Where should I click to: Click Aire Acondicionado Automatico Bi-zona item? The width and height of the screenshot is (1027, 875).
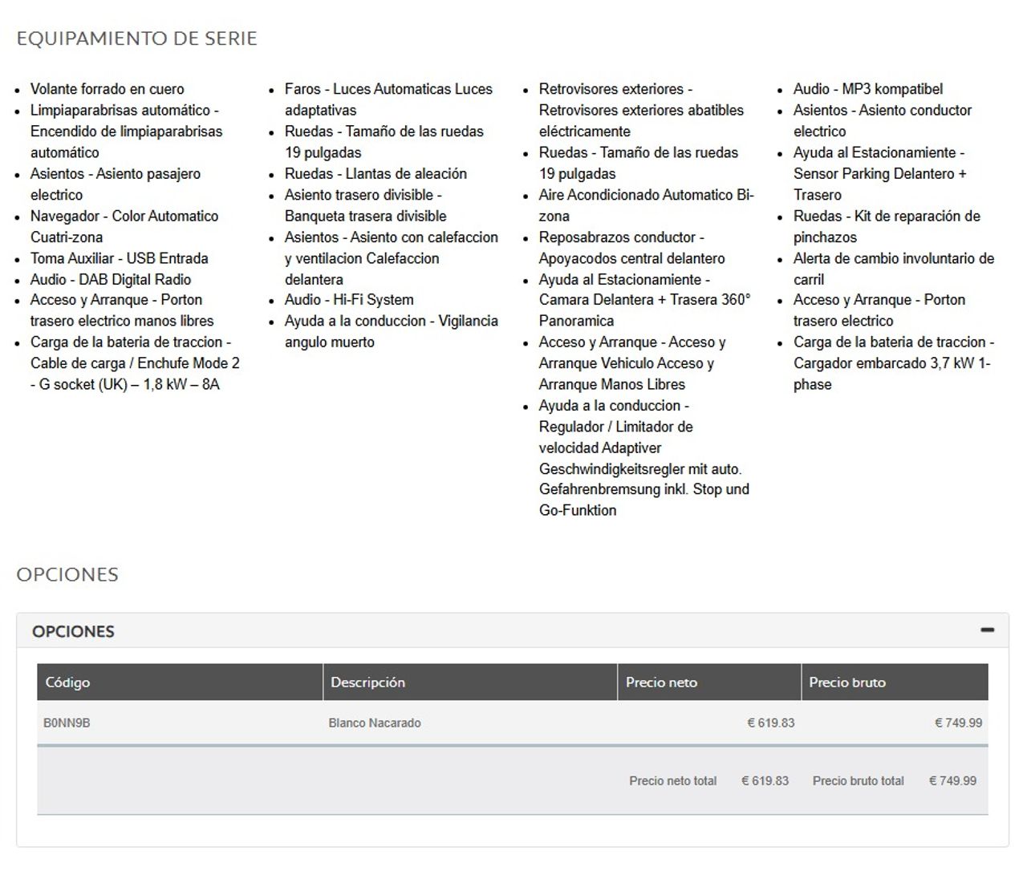click(647, 205)
